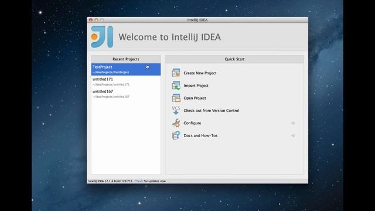Screen dimensions: 375x211
Task: Open Docs and How-Tos label
Action: 200,135
